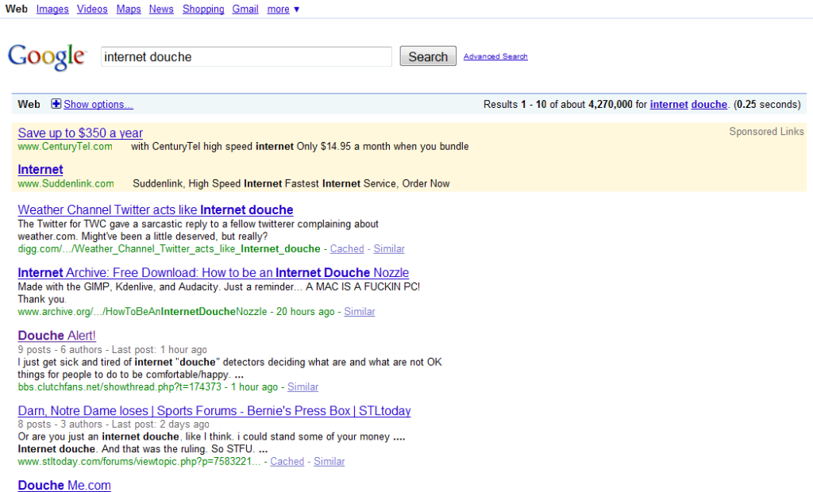Click the stltoday.com result URL text

[139, 461]
